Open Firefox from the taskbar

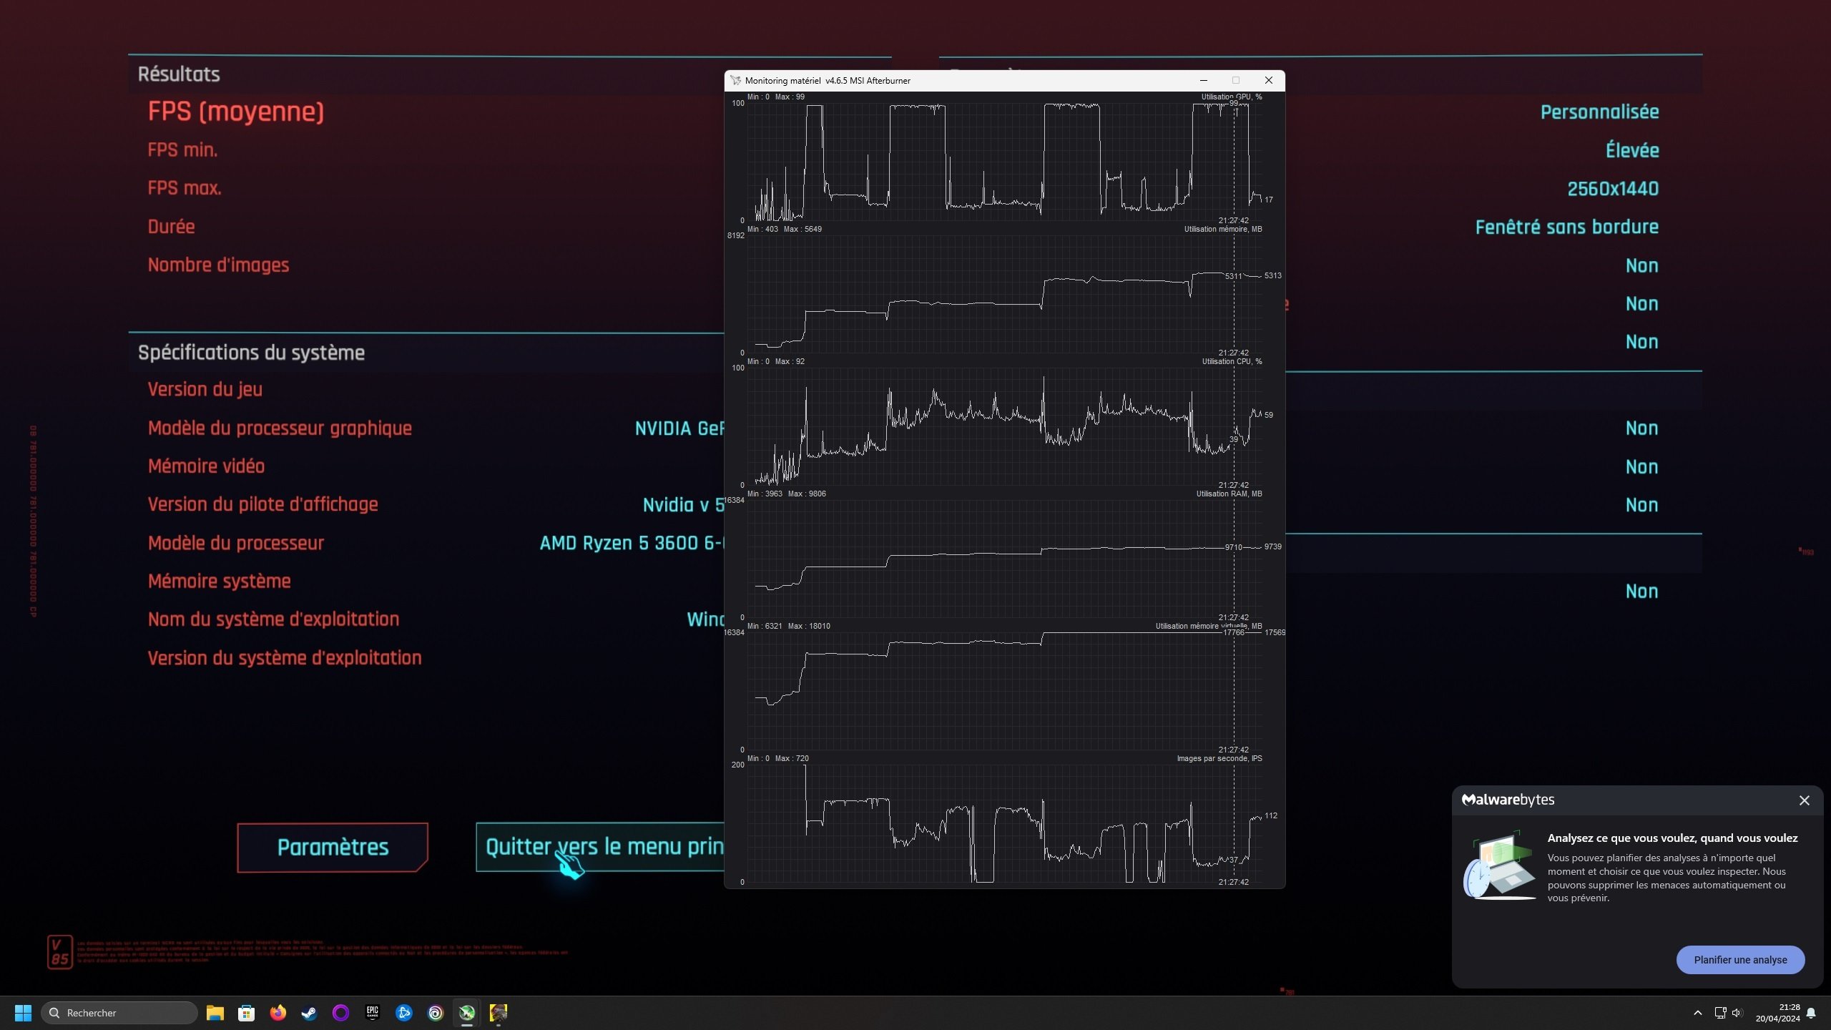tap(278, 1013)
